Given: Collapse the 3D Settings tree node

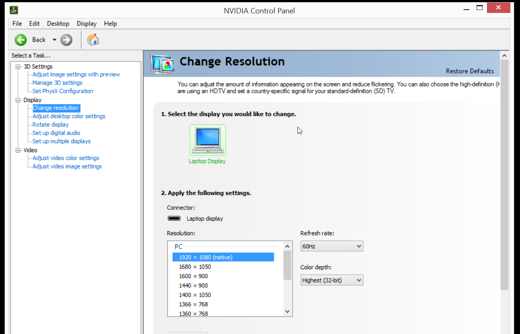Looking at the screenshot, I should pos(18,66).
